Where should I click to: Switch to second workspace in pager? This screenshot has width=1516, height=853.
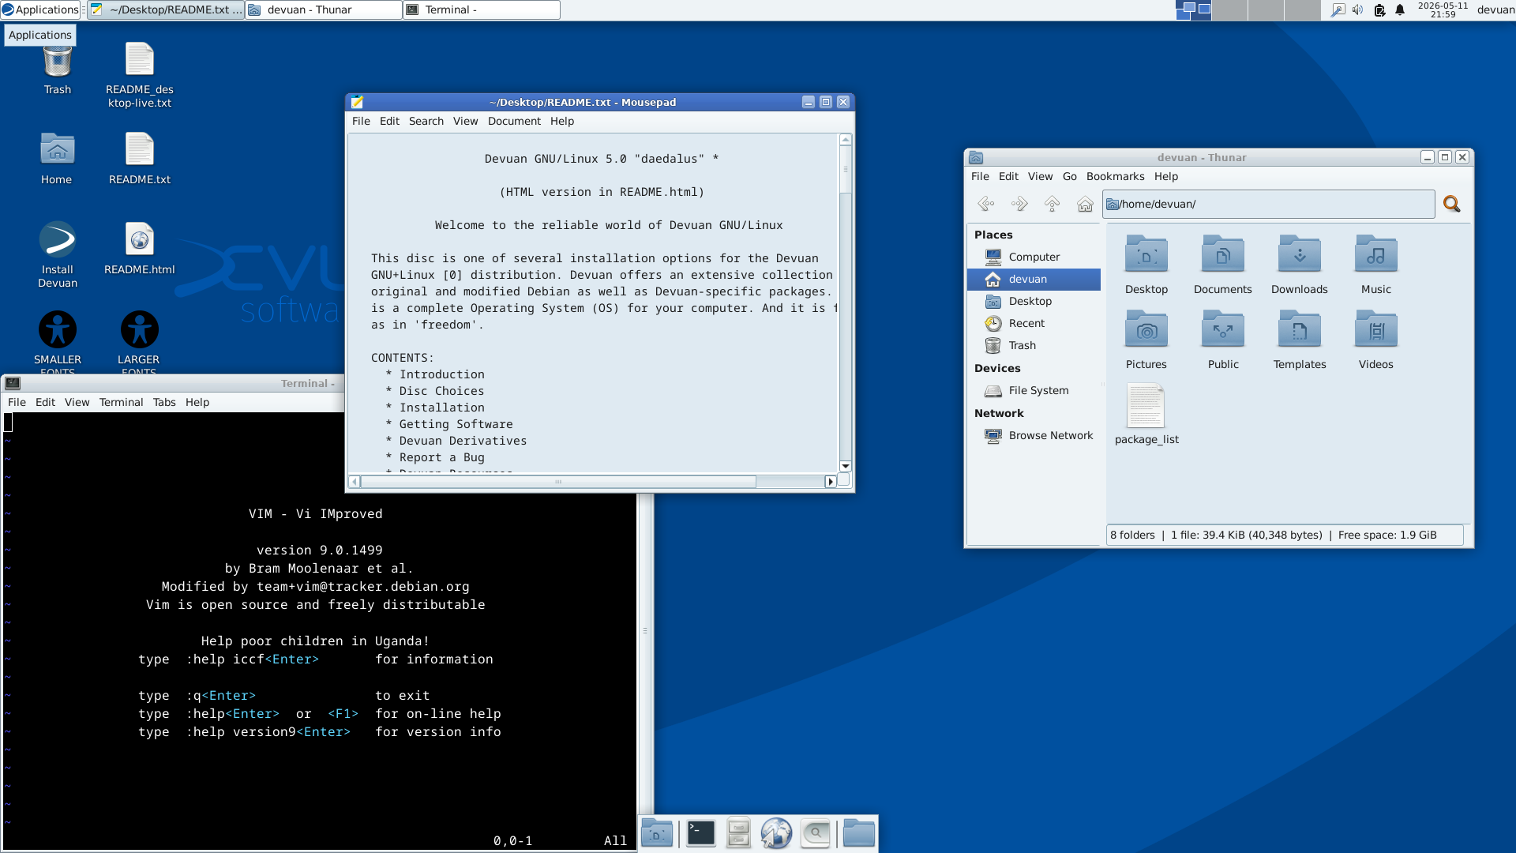click(1229, 10)
